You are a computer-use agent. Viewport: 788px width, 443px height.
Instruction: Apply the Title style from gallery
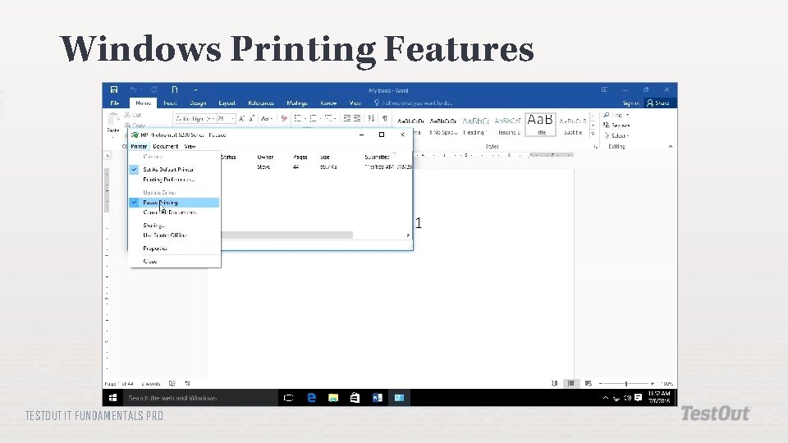[541, 124]
